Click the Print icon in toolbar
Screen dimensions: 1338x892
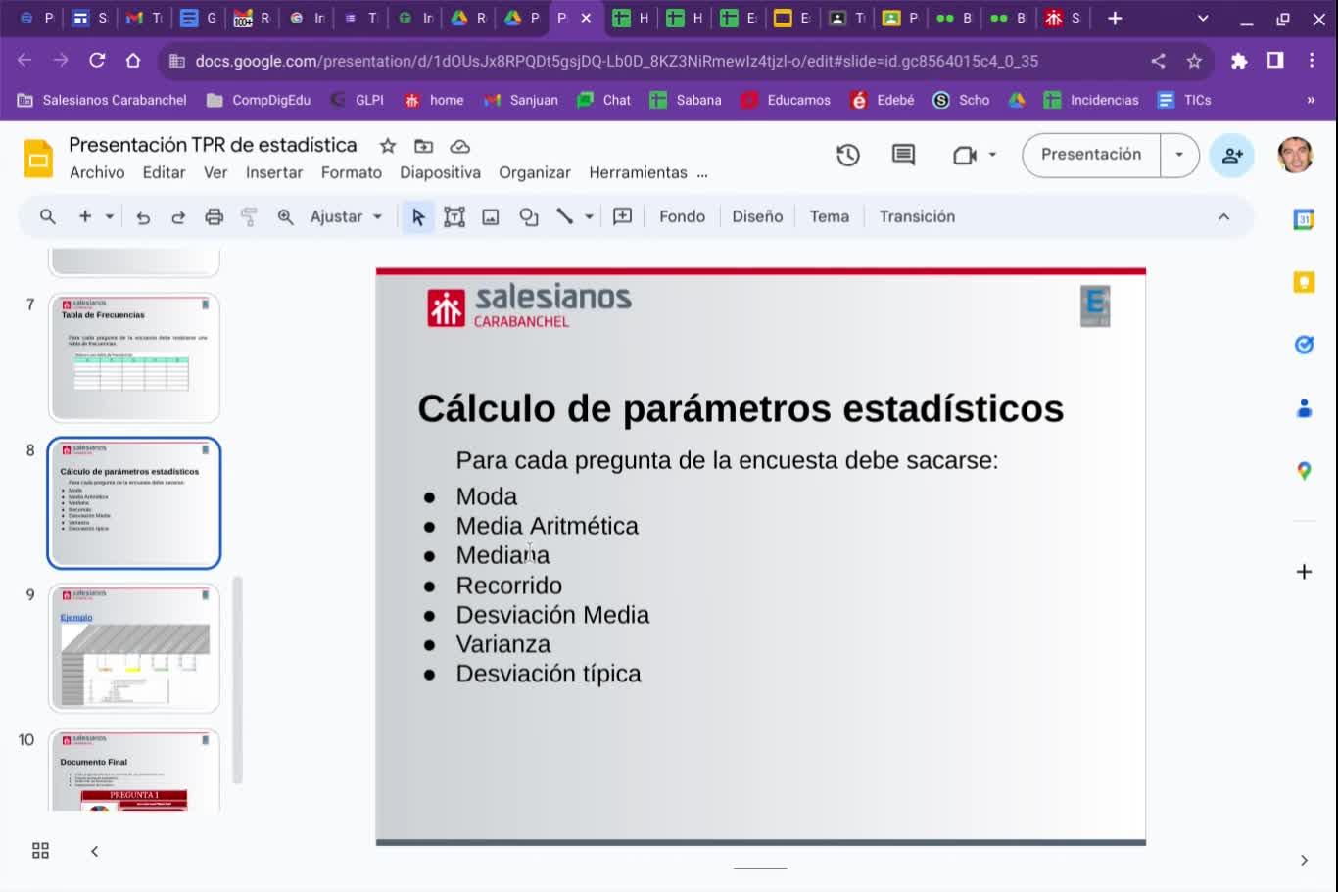pyautogui.click(x=214, y=217)
